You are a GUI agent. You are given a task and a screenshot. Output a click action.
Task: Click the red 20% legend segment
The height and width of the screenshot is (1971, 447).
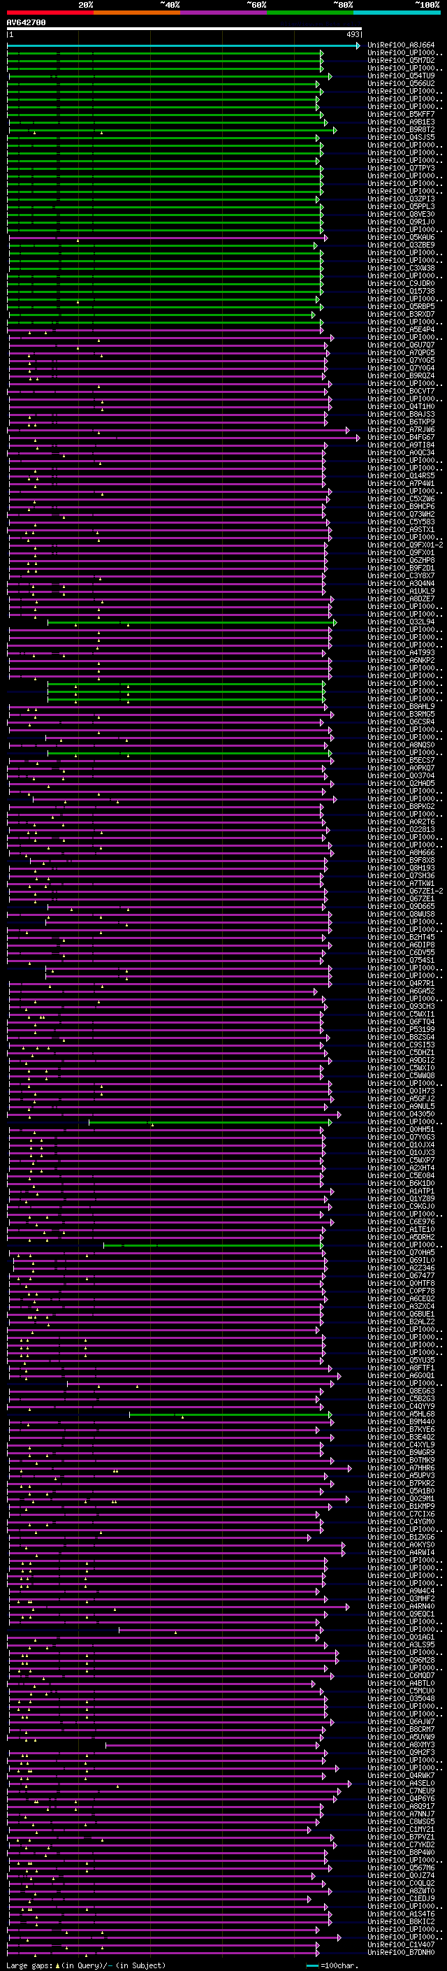coord(50,13)
